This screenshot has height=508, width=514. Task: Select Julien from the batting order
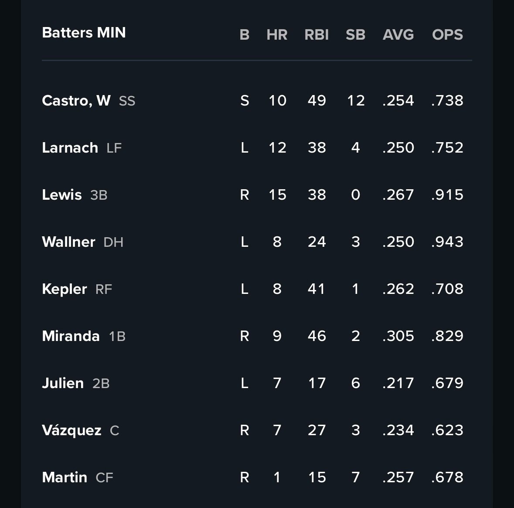point(63,383)
